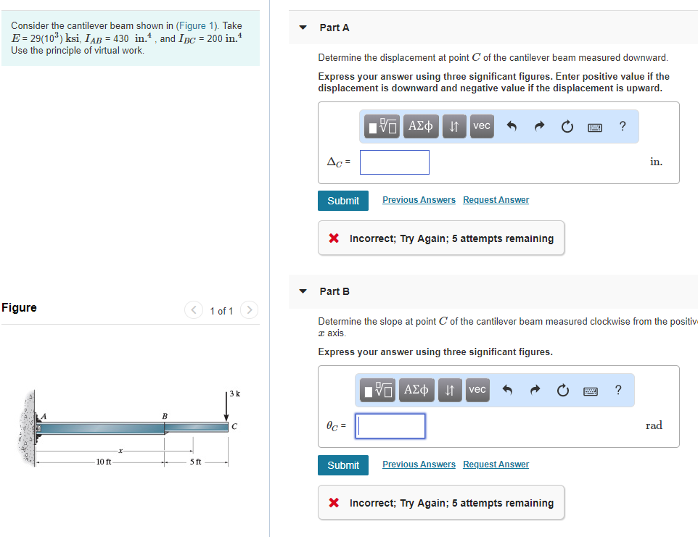This screenshot has height=537, width=698.
Task: Redo the entry in Part A toolbar
Action: [539, 127]
